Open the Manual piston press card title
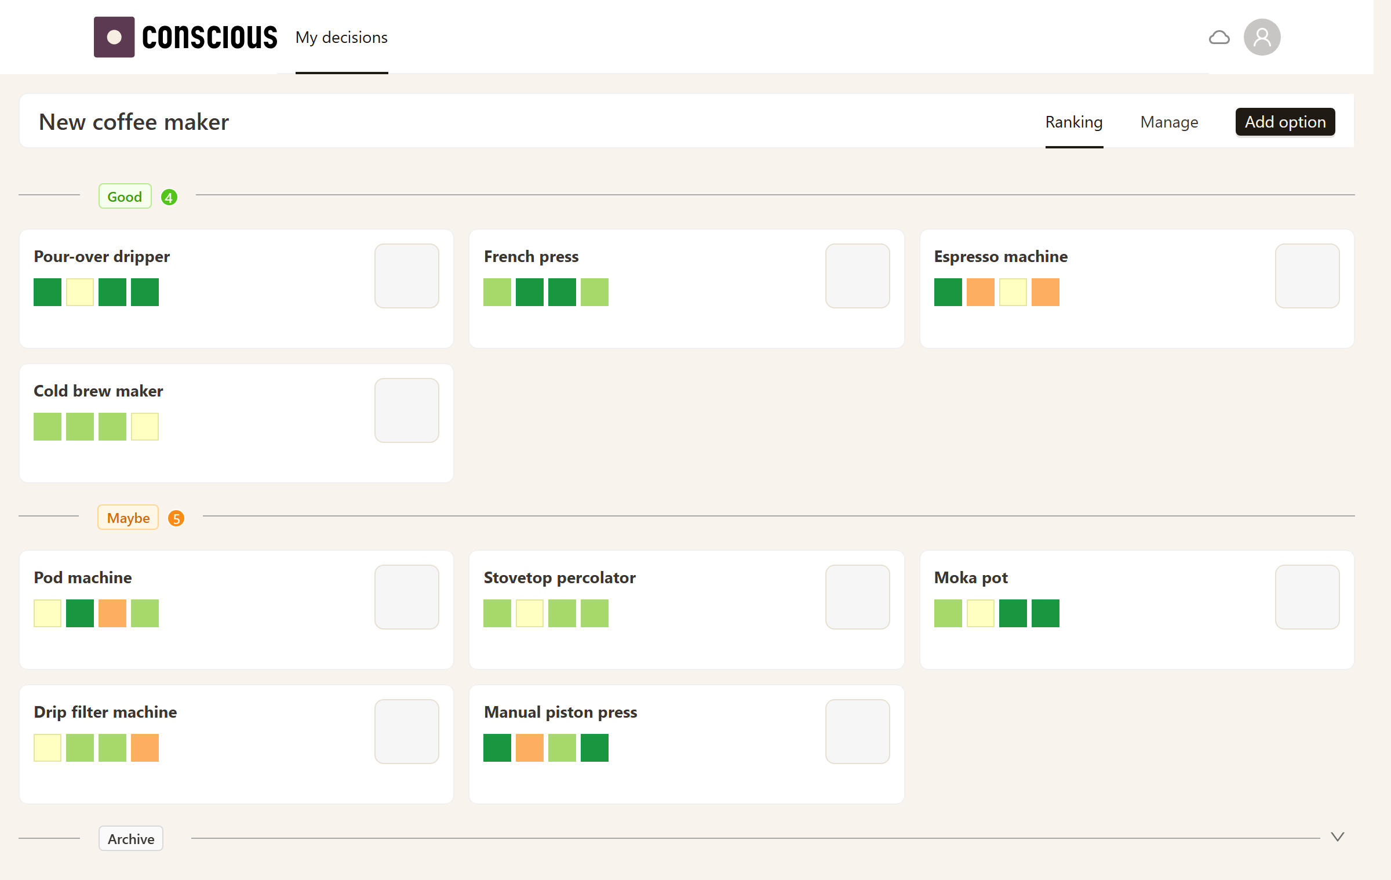 point(560,712)
